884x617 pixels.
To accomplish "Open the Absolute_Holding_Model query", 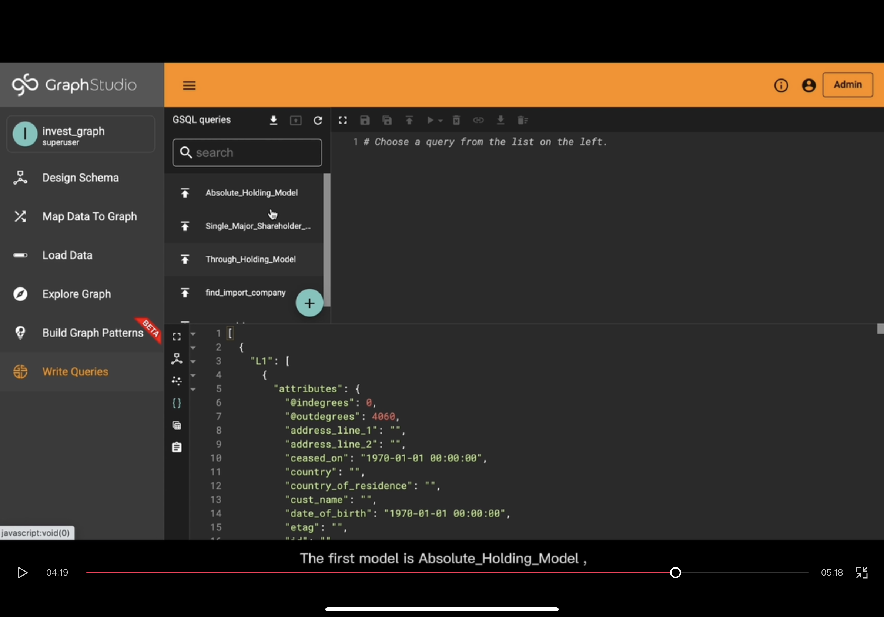I will coord(251,193).
